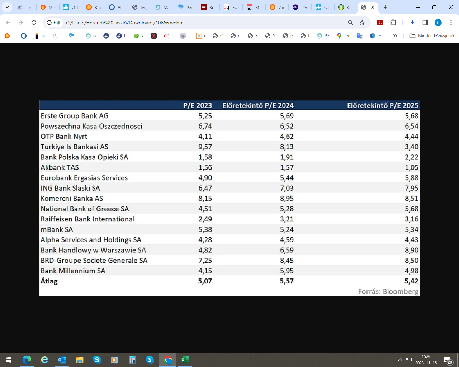Reload the current page
The image size is (459, 367).
coord(34,23)
